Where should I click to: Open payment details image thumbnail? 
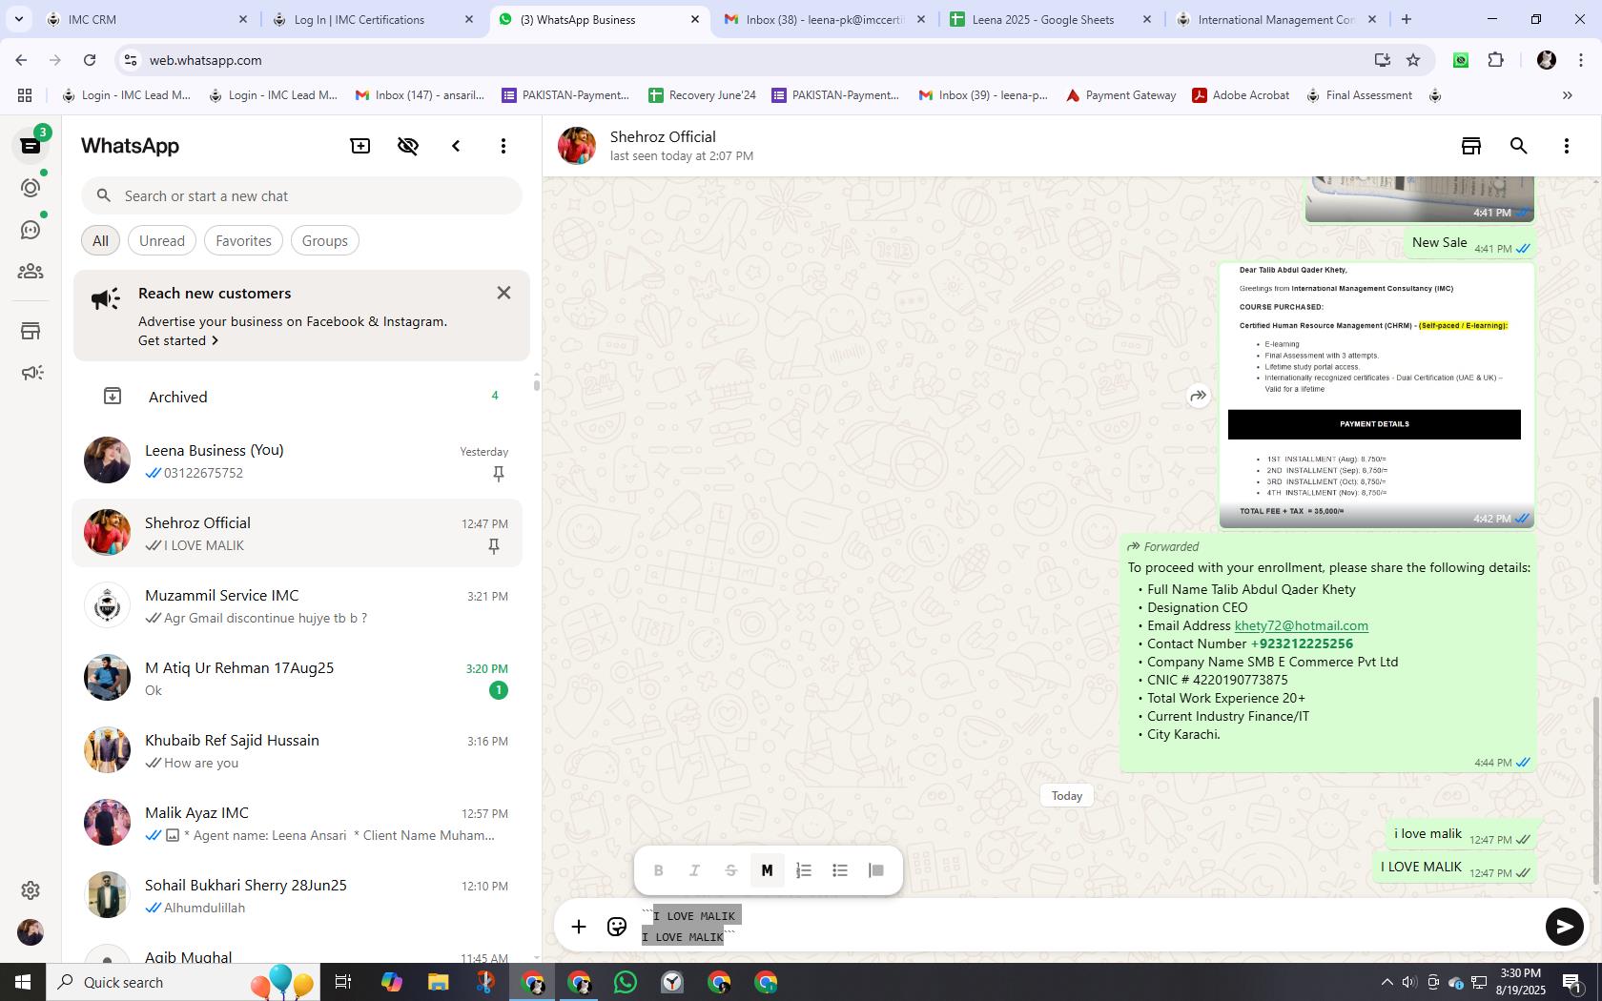point(1376,395)
